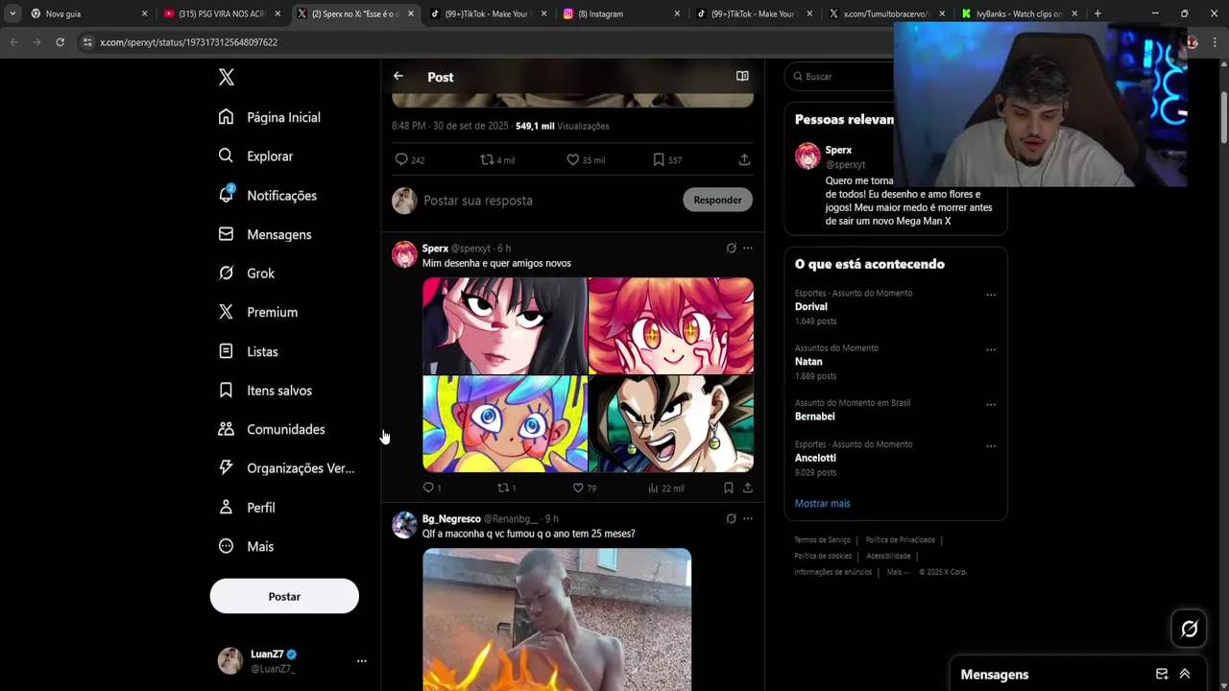Open Organizações Ver... in sidebar
This screenshot has height=691, width=1229.
click(287, 468)
